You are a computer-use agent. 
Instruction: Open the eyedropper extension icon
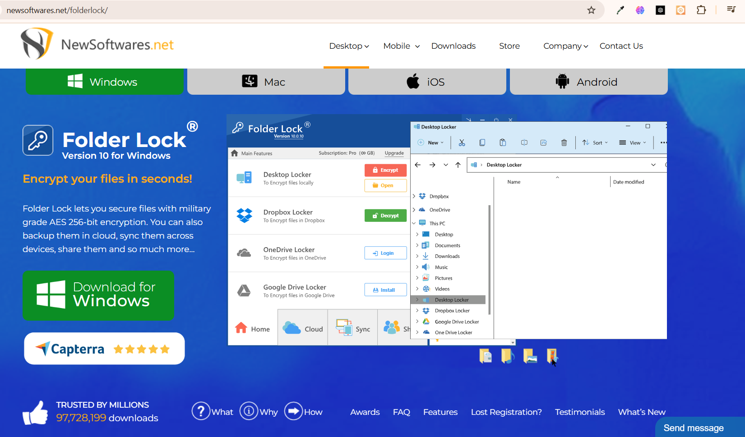pos(620,10)
